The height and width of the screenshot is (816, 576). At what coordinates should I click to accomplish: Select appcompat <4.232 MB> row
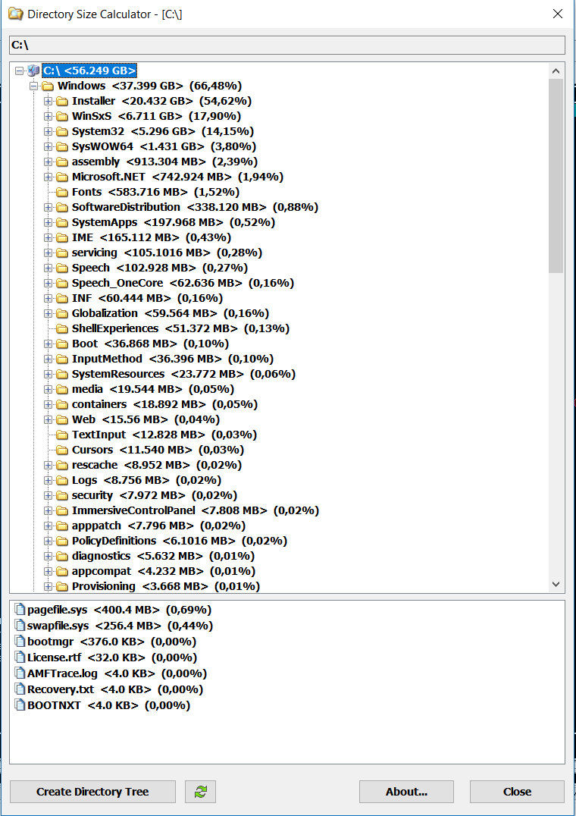pyautogui.click(x=163, y=571)
